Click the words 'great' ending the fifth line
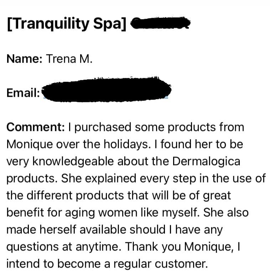This screenshot has height=280, width=270. pyautogui.click(x=217, y=195)
